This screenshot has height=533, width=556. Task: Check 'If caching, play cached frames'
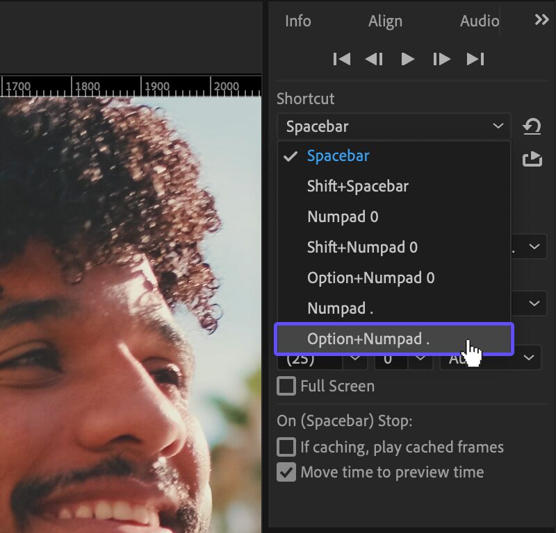point(286,447)
